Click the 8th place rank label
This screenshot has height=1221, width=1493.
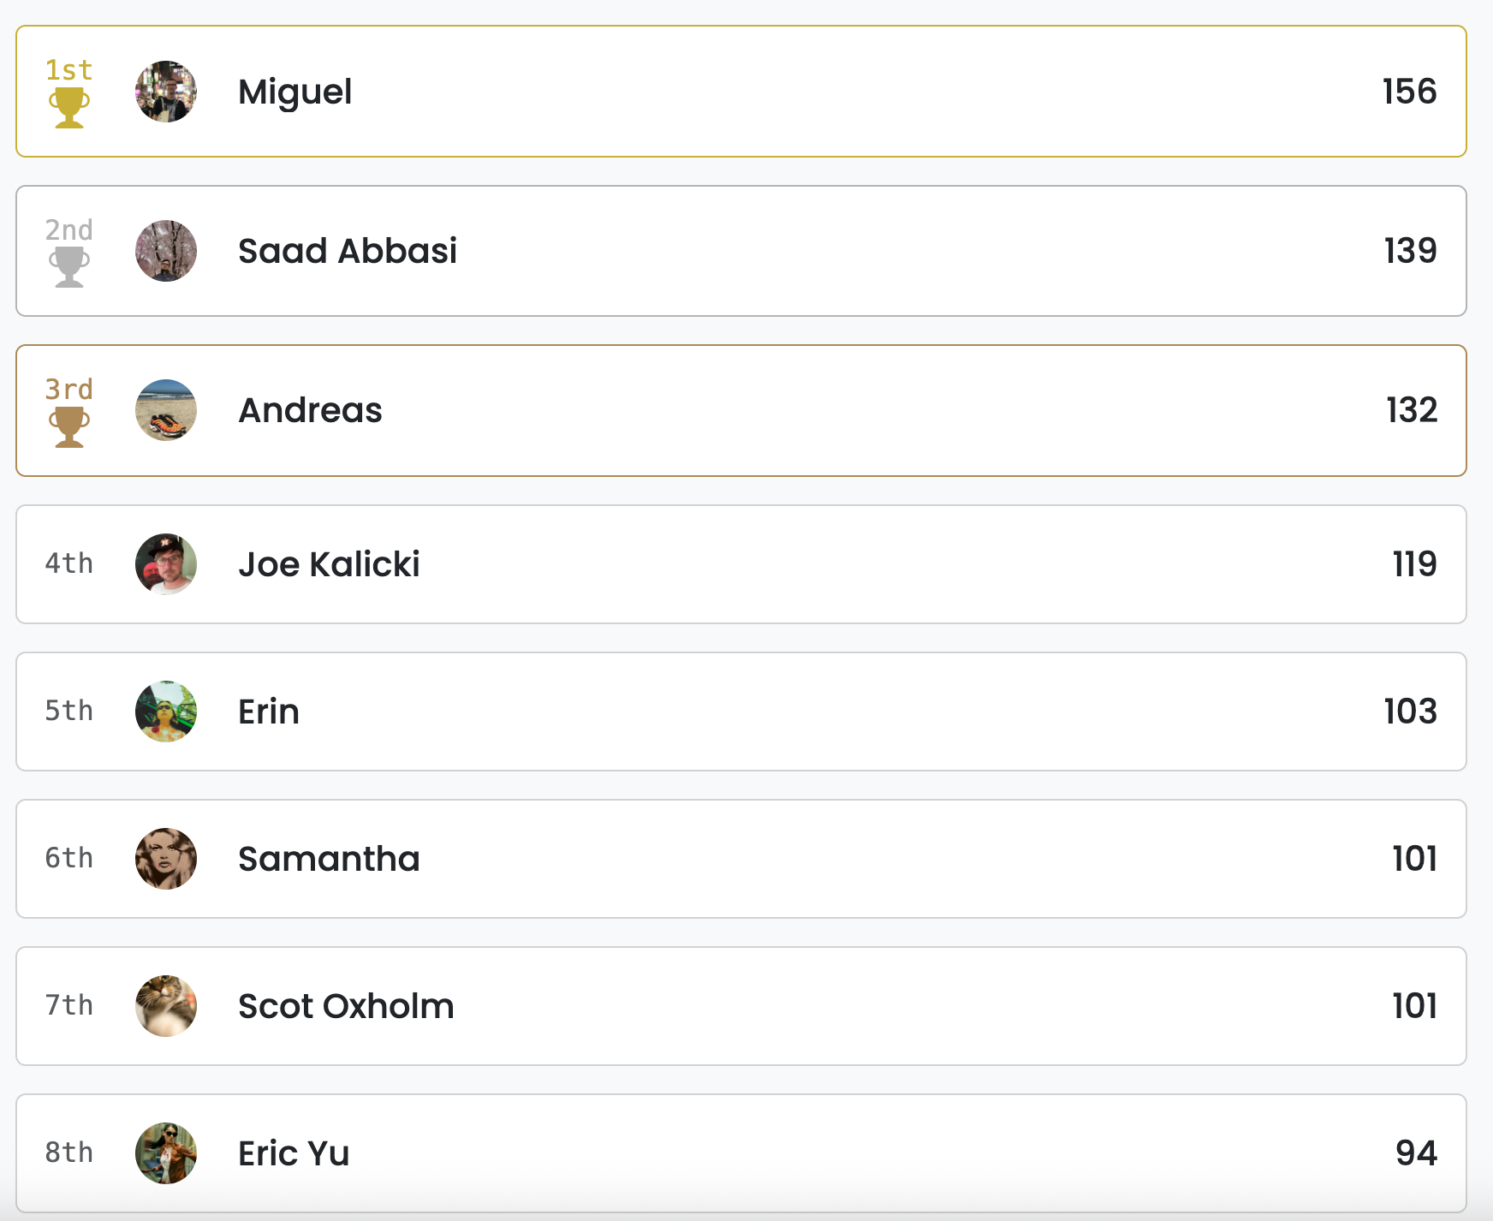[69, 1153]
